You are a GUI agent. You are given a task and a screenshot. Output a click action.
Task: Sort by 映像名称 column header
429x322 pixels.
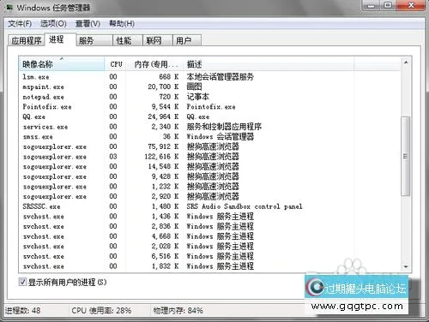pyautogui.click(x=62, y=64)
